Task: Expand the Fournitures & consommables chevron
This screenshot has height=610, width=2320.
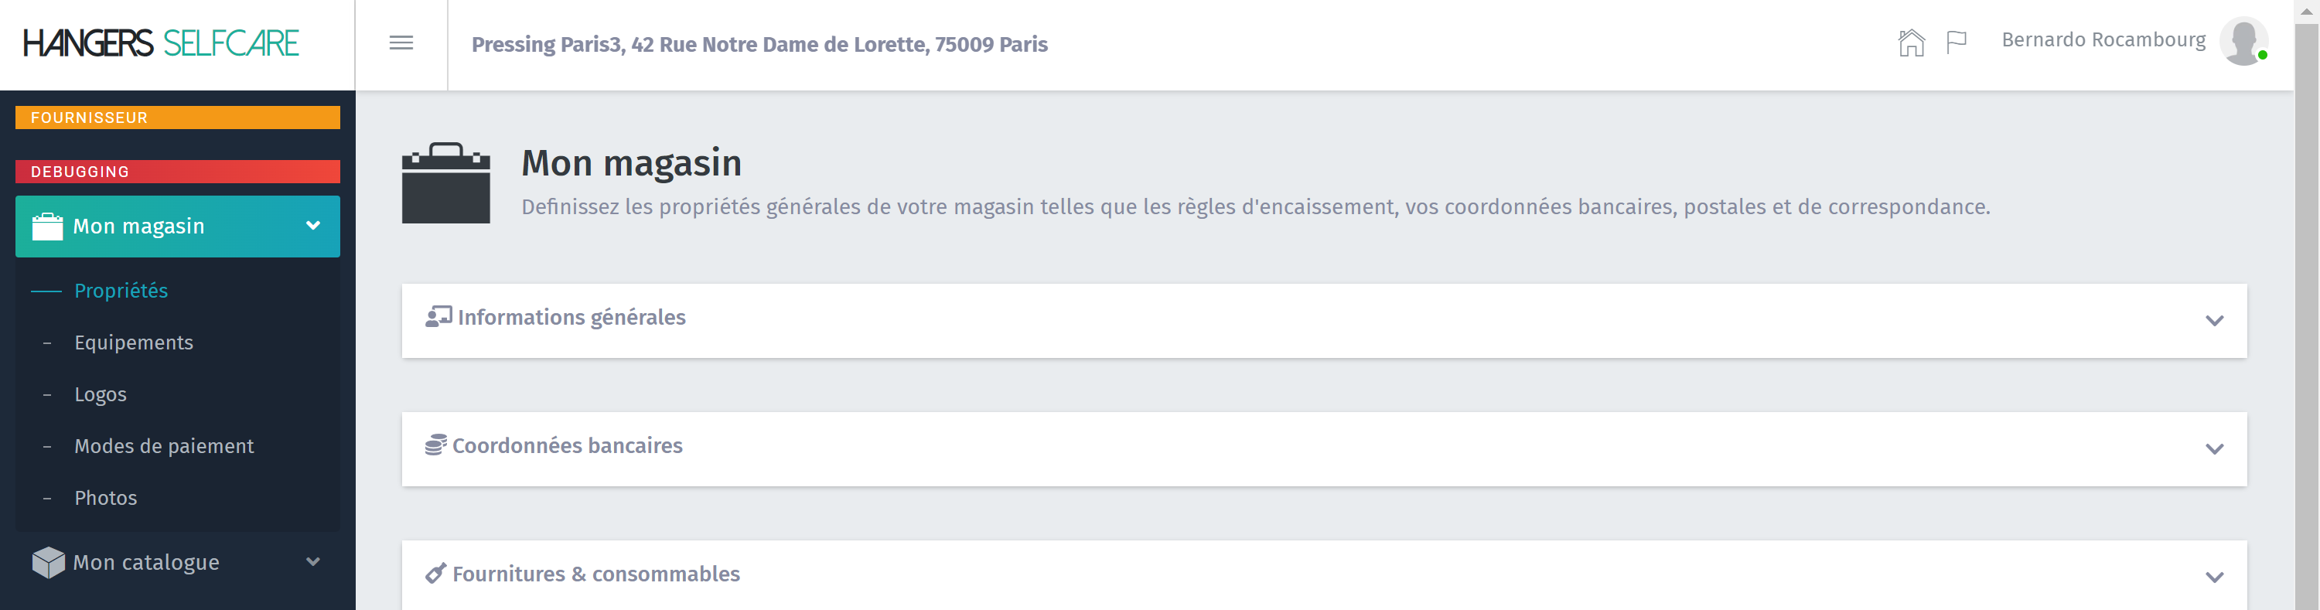Action: click(x=2214, y=578)
